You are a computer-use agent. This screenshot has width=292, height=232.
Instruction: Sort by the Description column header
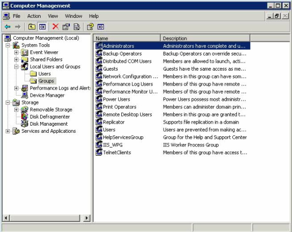point(205,38)
